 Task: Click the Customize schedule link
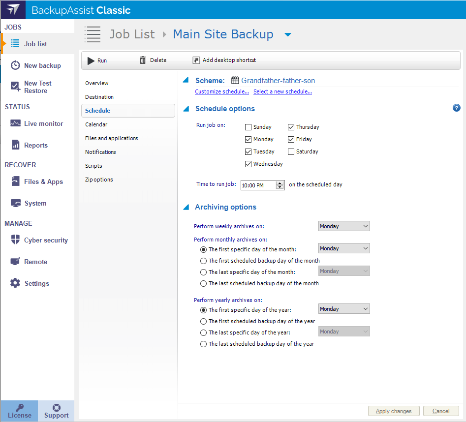tap(221, 91)
